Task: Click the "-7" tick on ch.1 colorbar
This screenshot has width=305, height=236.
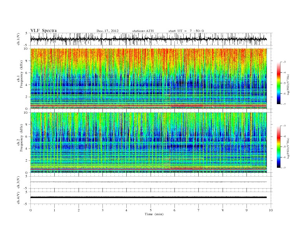Action: tap(284, 104)
